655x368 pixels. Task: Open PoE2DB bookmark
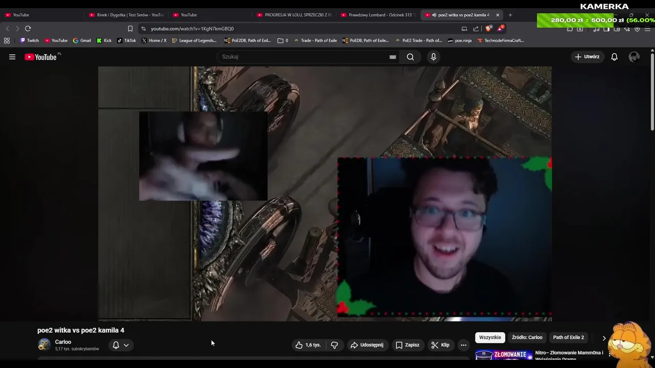tap(248, 40)
